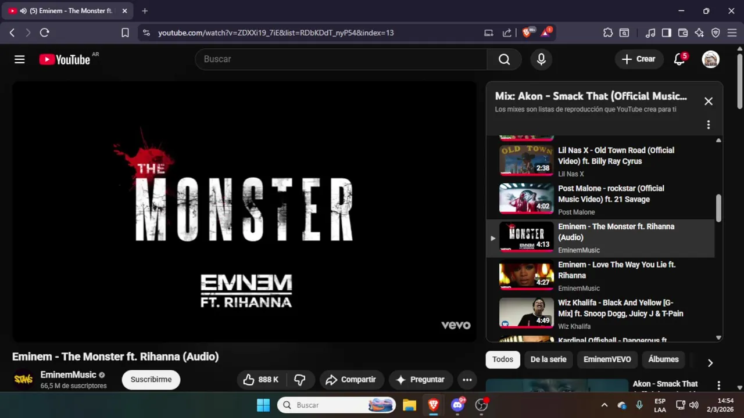Viewport: 744px width, 418px height.
Task: Open Discord from the taskbar
Action: click(x=457, y=405)
